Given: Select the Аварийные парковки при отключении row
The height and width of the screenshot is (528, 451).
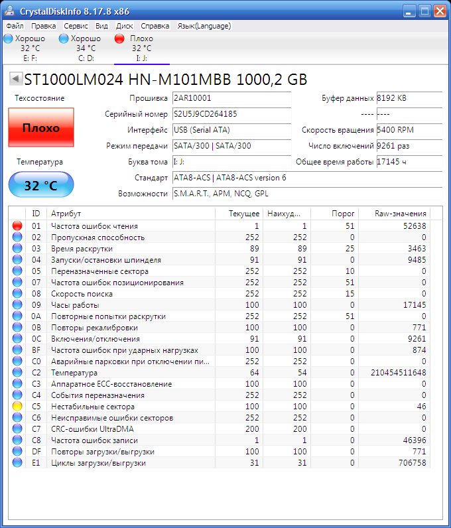Looking at the screenshot, I should coord(220,362).
